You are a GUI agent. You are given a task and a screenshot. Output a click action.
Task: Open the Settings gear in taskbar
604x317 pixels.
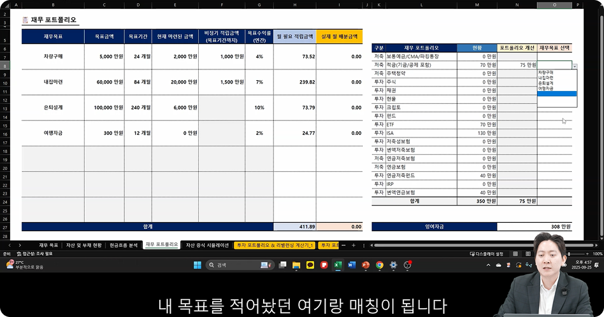coord(394,265)
